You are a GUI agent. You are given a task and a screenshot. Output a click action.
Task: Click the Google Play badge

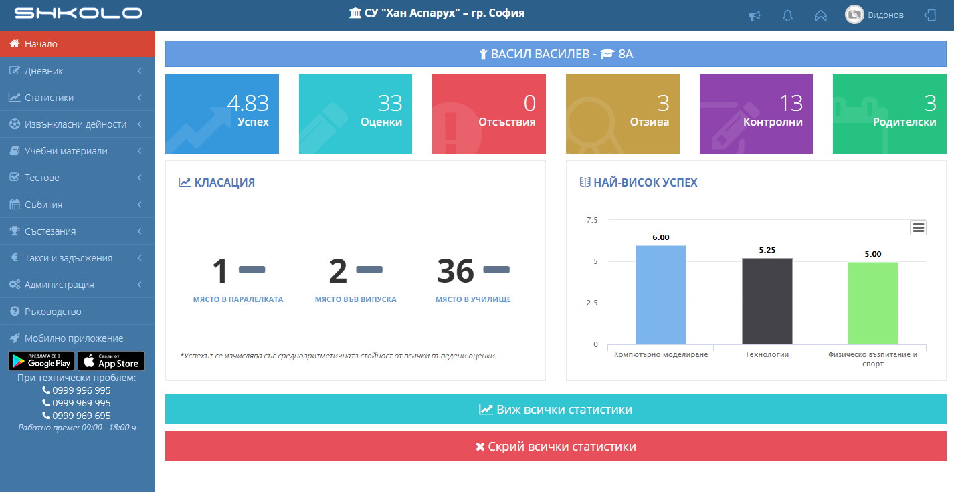41,361
